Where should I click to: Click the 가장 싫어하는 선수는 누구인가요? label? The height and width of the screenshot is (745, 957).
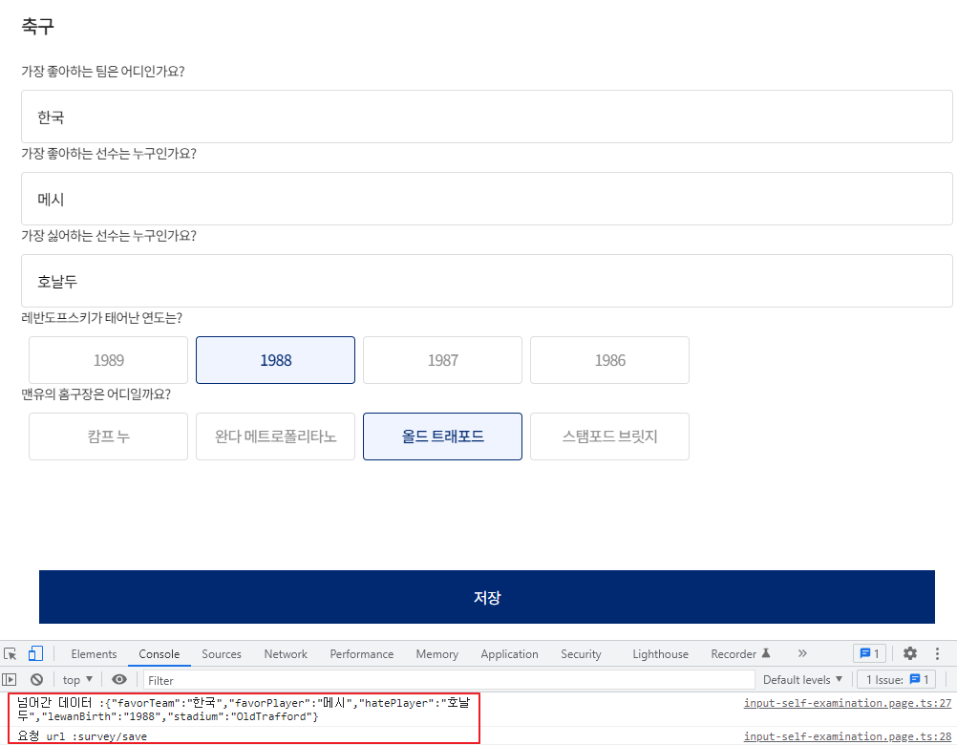[109, 236]
